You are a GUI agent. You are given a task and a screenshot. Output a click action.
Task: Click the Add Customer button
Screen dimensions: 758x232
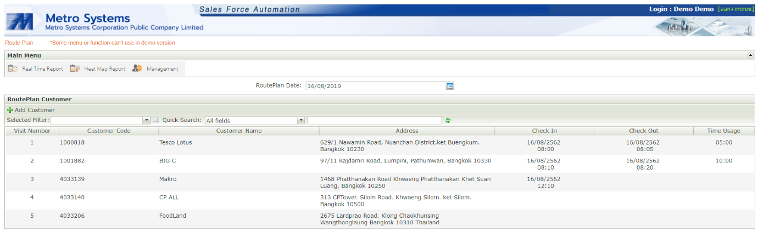[x=31, y=110]
